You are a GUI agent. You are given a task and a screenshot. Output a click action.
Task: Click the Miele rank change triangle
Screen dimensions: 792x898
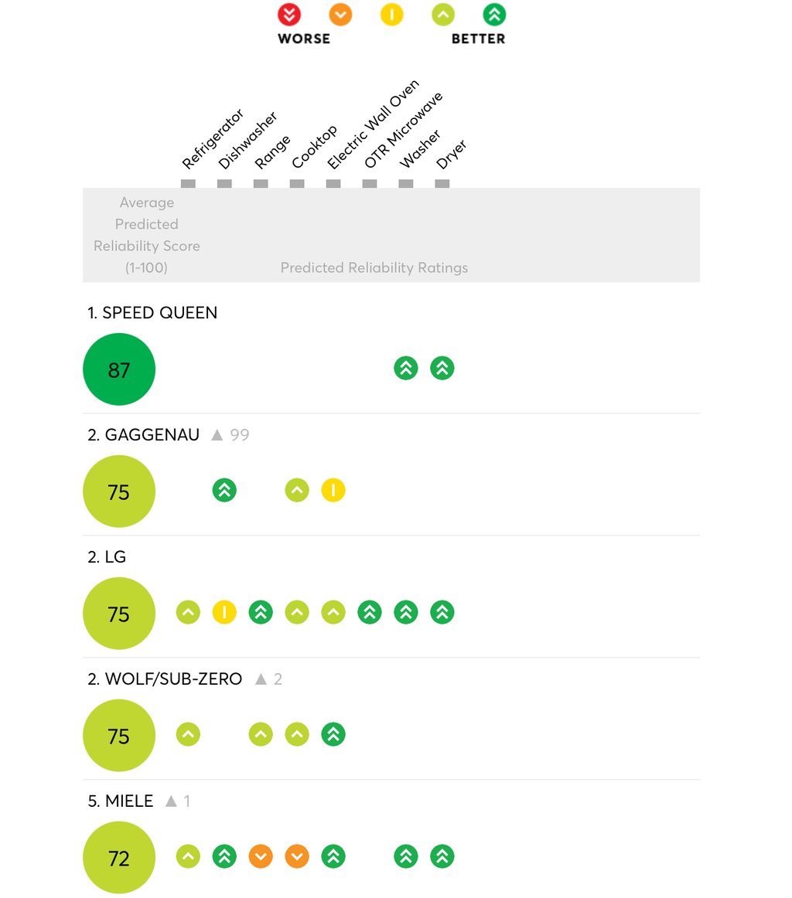[171, 801]
